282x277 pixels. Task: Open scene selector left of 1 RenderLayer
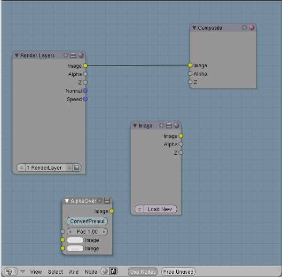[21, 168]
